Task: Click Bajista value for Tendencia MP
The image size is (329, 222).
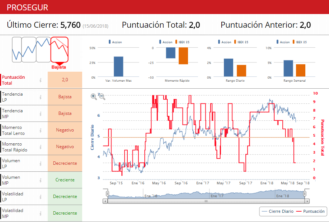Action: pyautogui.click(x=65, y=113)
